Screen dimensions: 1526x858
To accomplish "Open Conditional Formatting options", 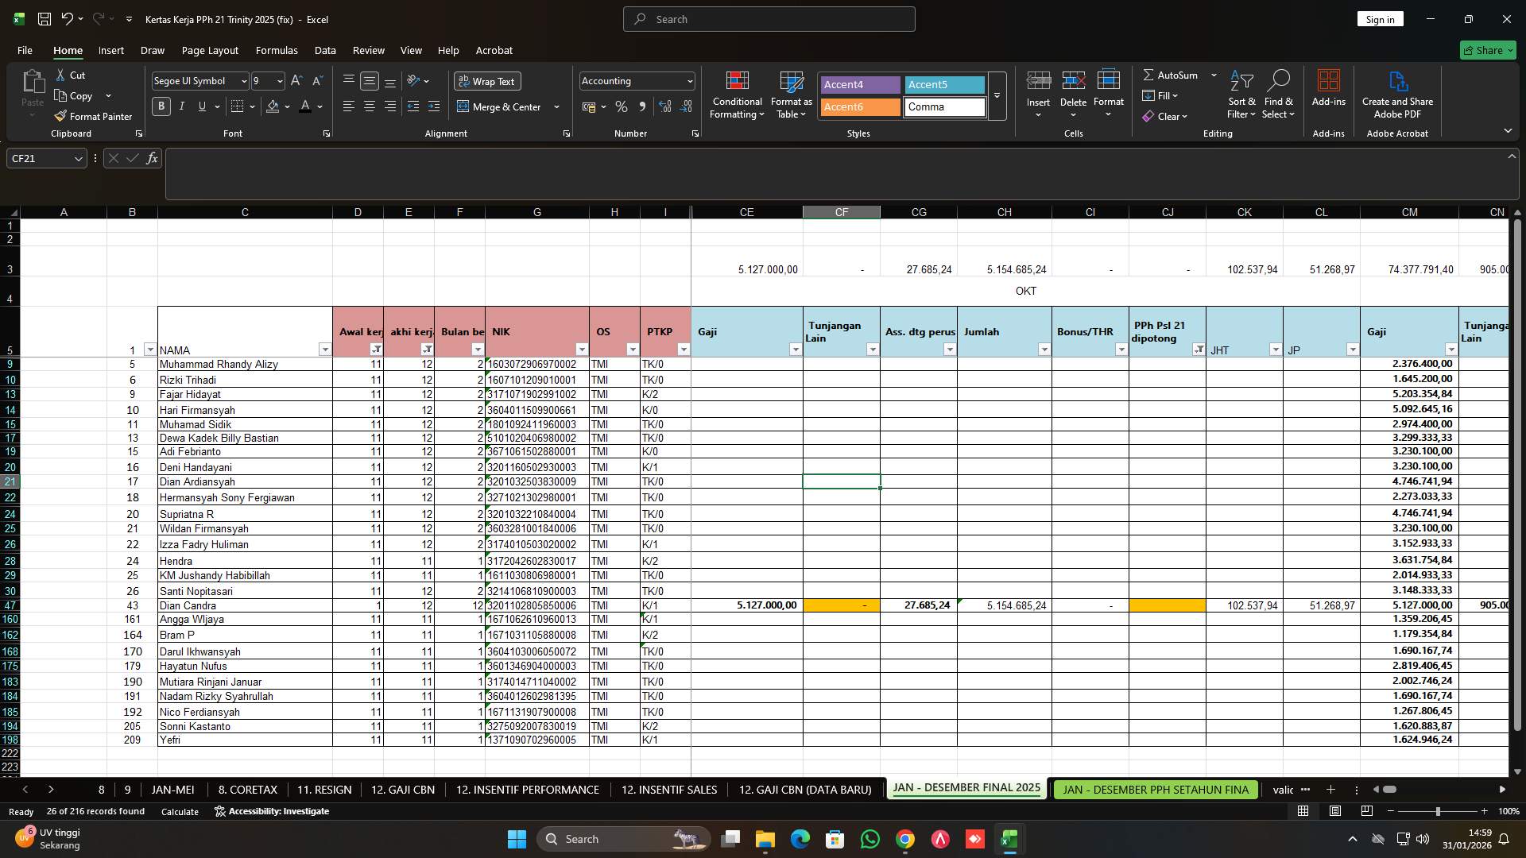I will tap(737, 95).
